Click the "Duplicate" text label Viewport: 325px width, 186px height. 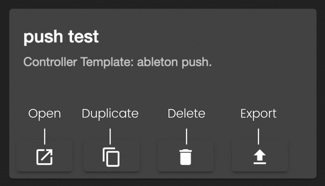[110, 114]
